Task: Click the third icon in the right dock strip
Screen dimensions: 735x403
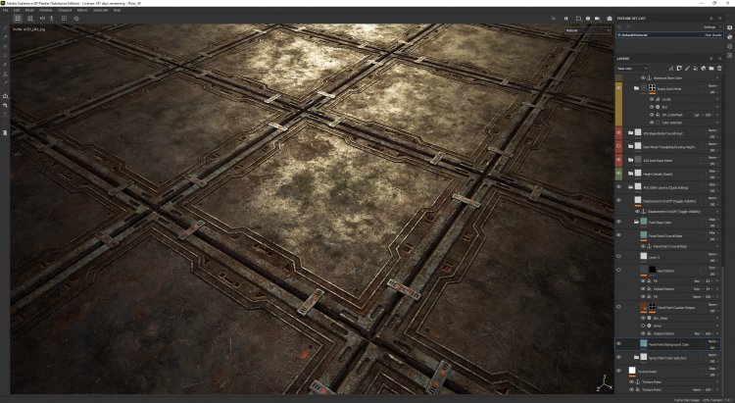Action: point(730,46)
